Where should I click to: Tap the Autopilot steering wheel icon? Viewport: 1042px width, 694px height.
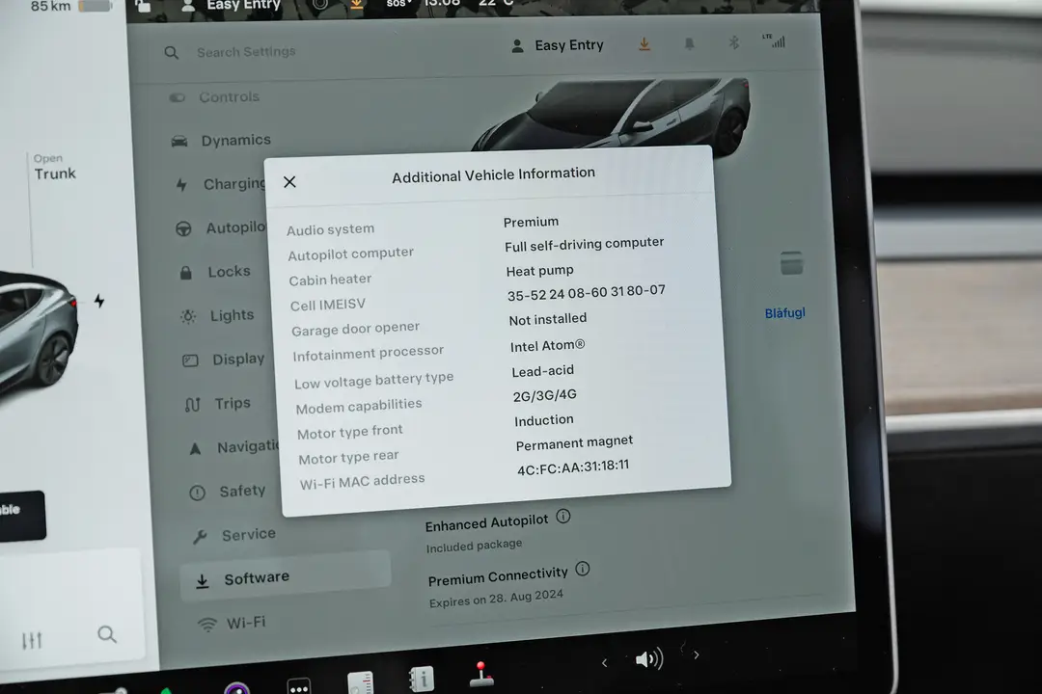point(183,229)
